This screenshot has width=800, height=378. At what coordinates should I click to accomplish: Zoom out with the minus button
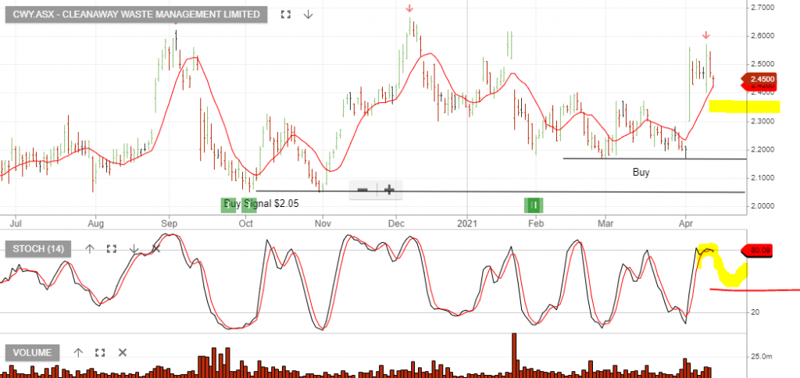point(362,191)
